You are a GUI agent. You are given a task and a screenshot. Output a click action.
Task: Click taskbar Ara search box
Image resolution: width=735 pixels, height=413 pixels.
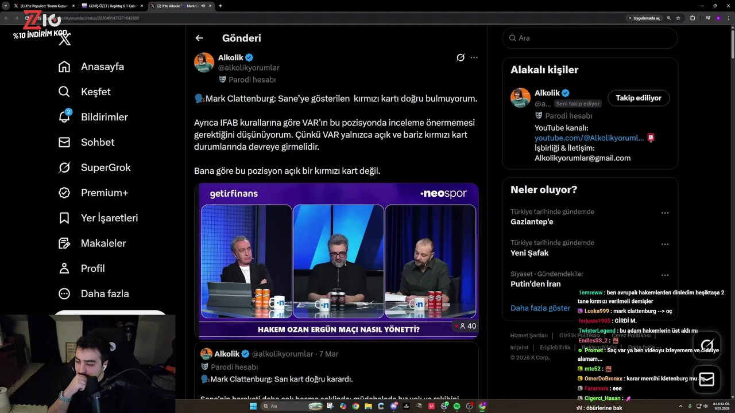[292, 406]
